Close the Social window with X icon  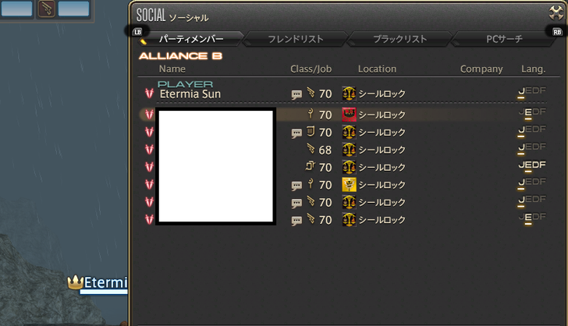click(x=556, y=13)
